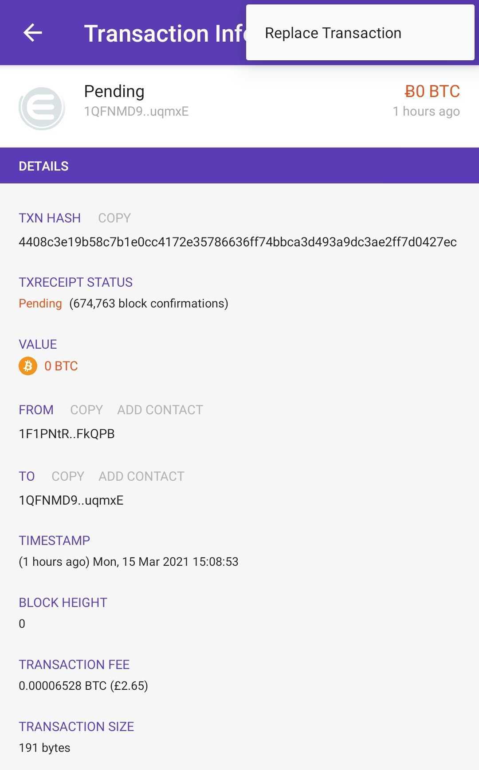This screenshot has width=479, height=770.
Task: Tap the long transaction hash text
Action: pos(238,242)
